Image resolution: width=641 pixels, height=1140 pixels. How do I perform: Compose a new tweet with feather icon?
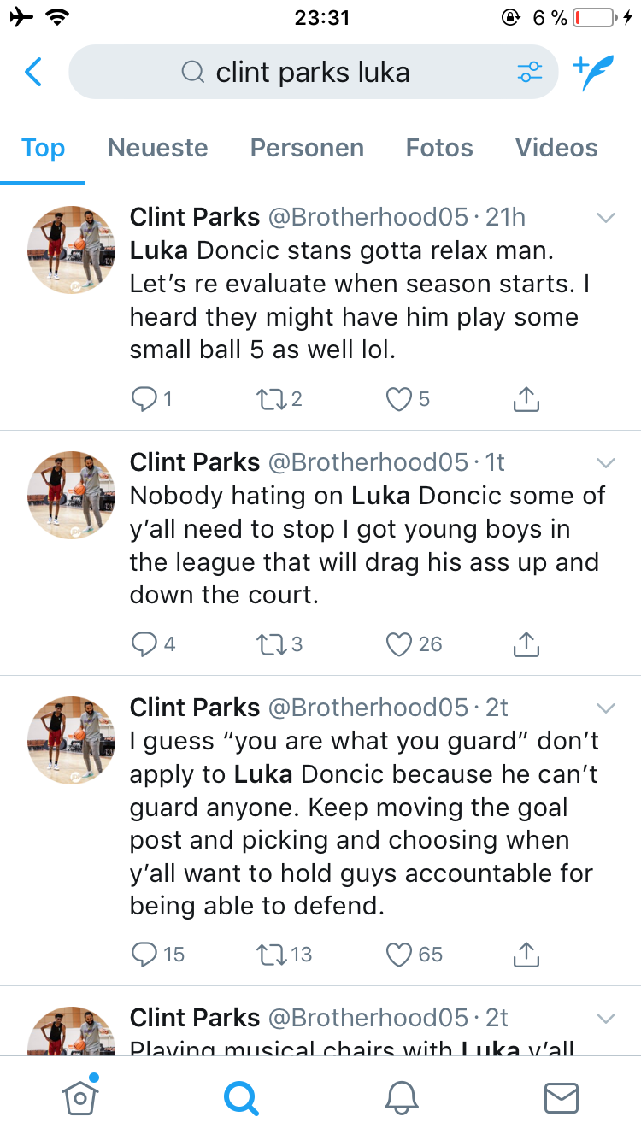[593, 73]
